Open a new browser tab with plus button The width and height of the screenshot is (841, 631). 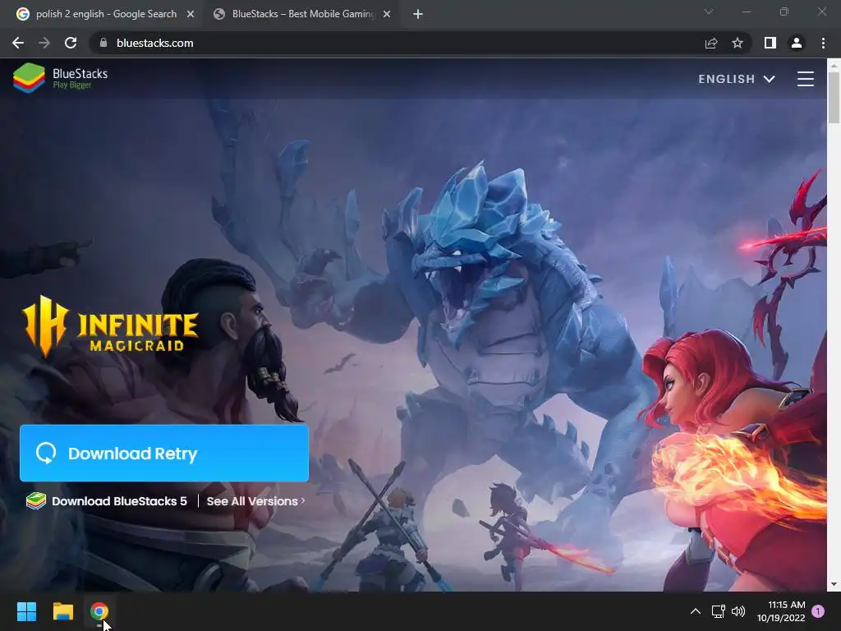418,14
